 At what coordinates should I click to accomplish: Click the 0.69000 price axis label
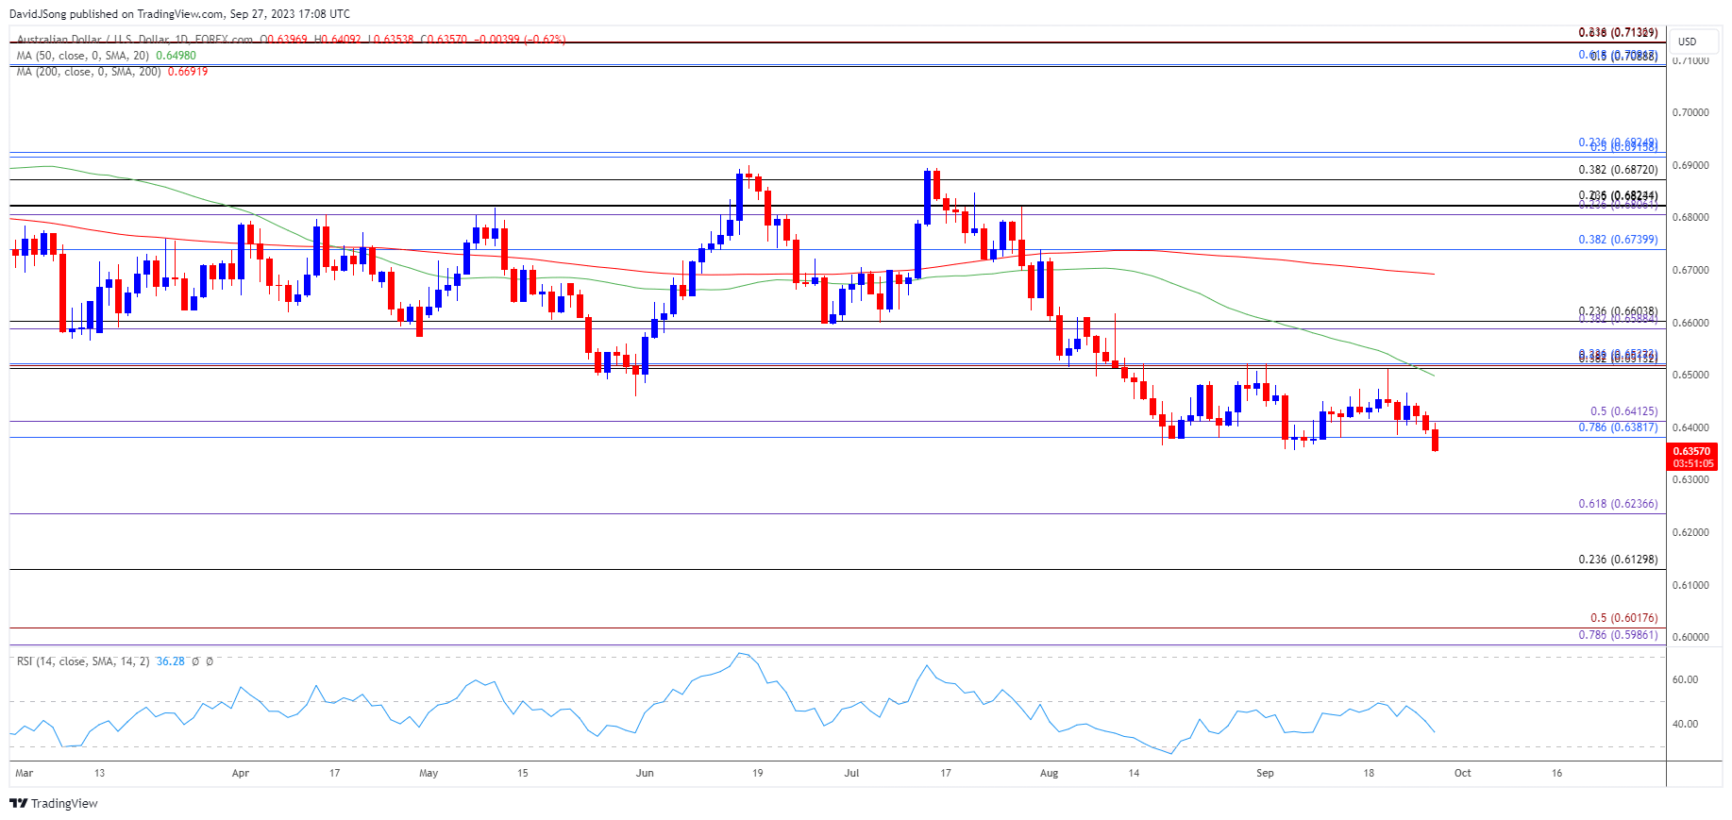(1690, 165)
